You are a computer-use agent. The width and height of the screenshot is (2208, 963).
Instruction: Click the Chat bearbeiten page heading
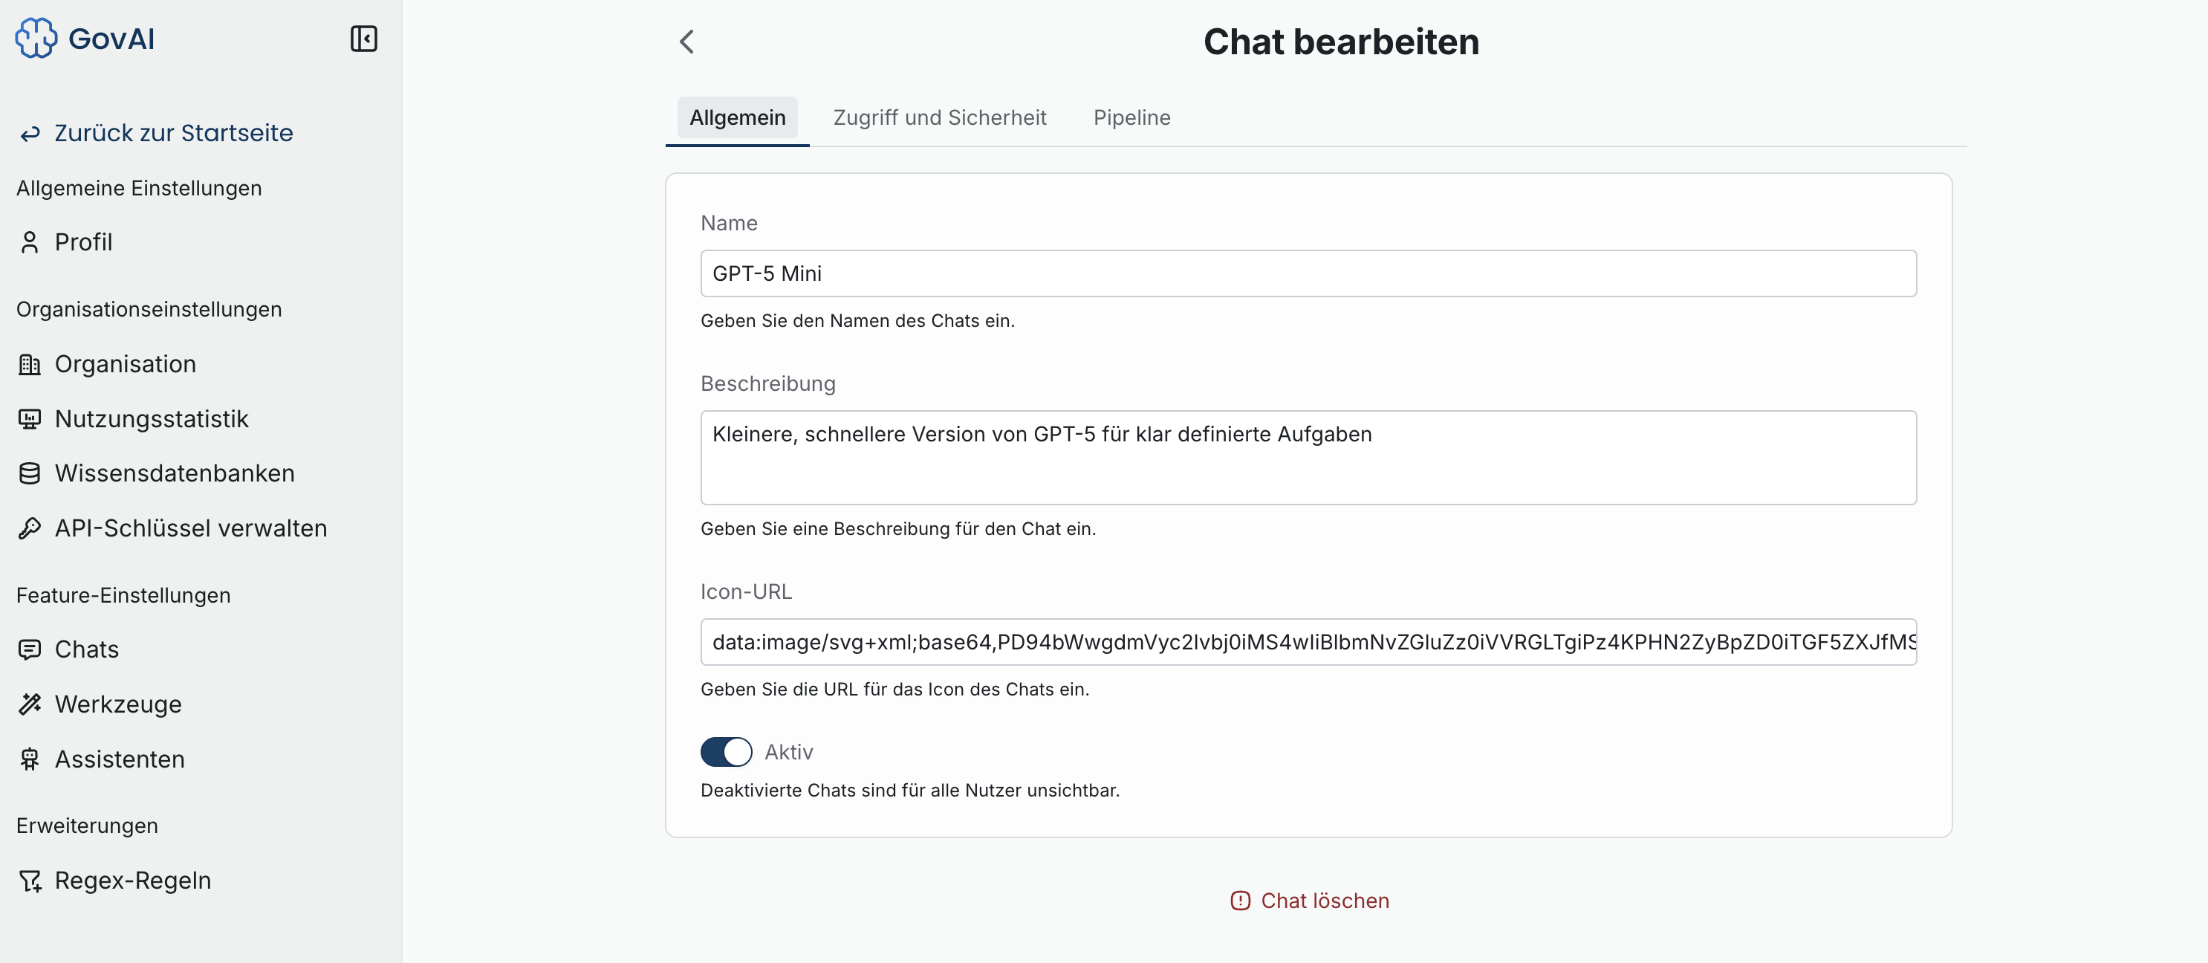1342,42
